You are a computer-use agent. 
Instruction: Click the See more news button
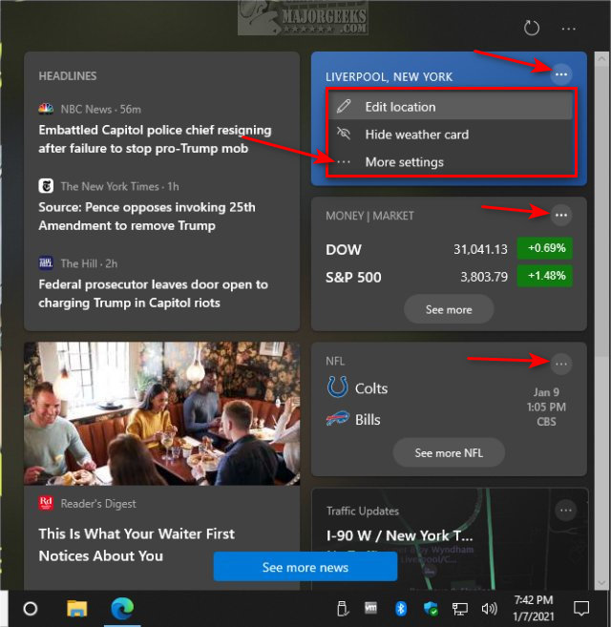tap(305, 567)
